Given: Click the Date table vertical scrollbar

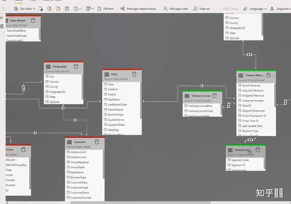Looking at the screenshot, I should pyautogui.click(x=141, y=101).
